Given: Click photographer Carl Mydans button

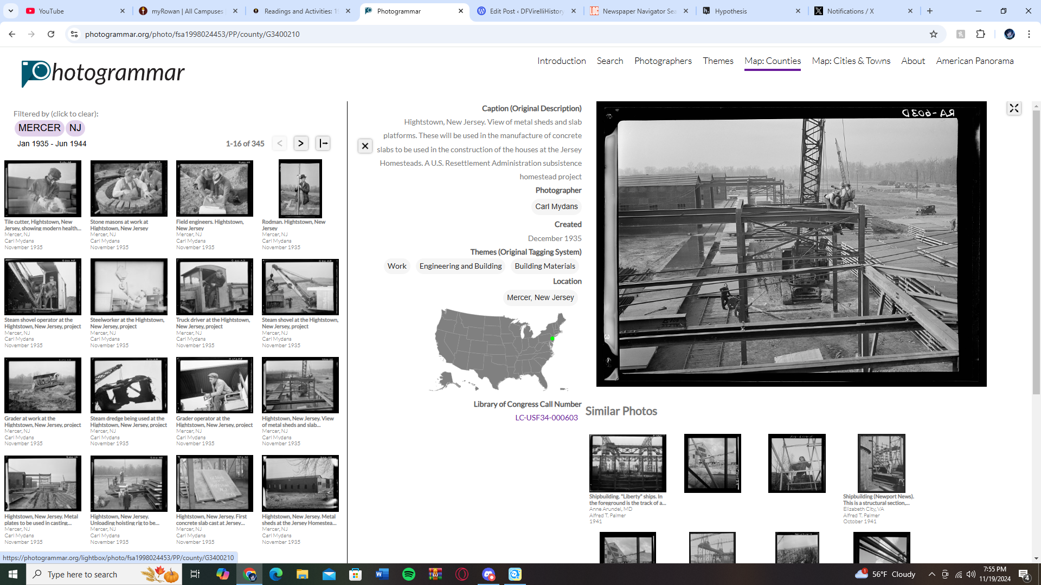Looking at the screenshot, I should click(x=556, y=206).
